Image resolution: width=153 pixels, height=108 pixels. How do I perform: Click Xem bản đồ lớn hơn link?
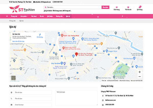[x=18, y=41]
